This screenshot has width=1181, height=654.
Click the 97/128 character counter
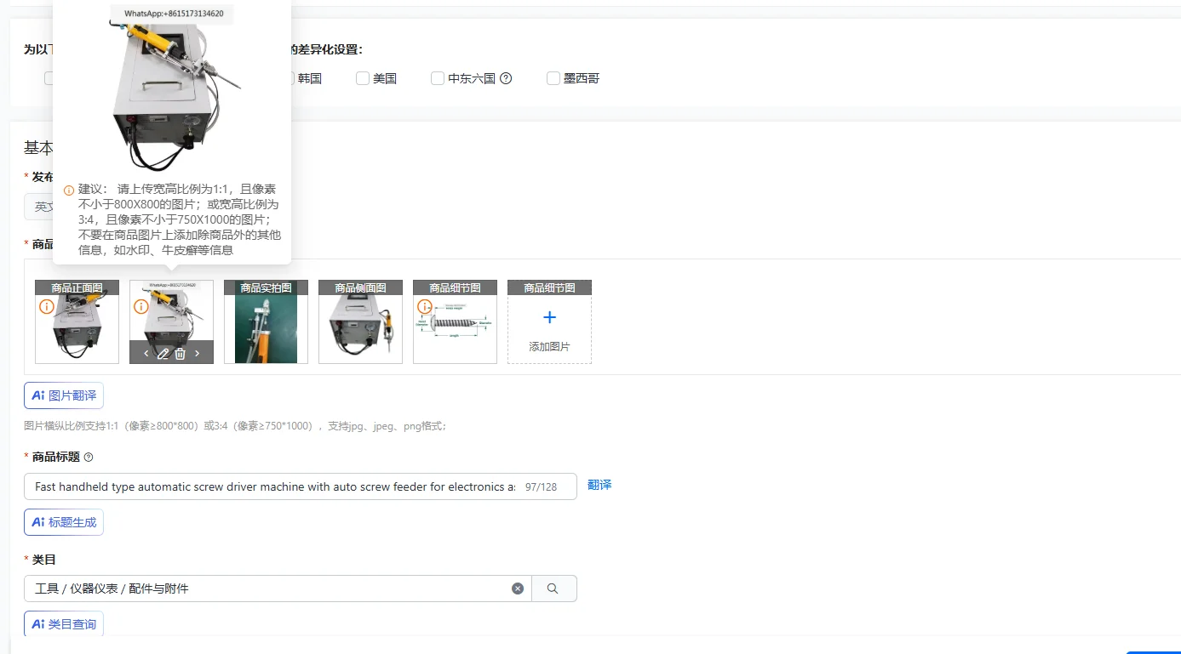[541, 487]
